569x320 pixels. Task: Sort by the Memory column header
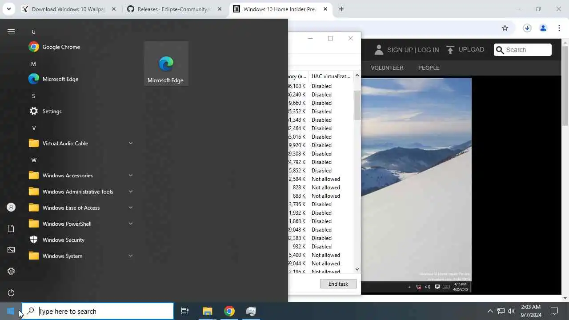point(298,76)
